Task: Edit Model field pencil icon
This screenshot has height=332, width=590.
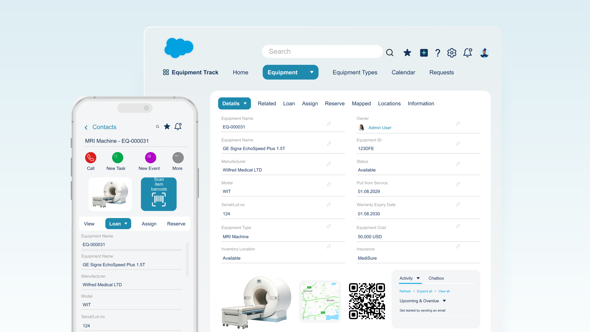Action: tap(329, 184)
